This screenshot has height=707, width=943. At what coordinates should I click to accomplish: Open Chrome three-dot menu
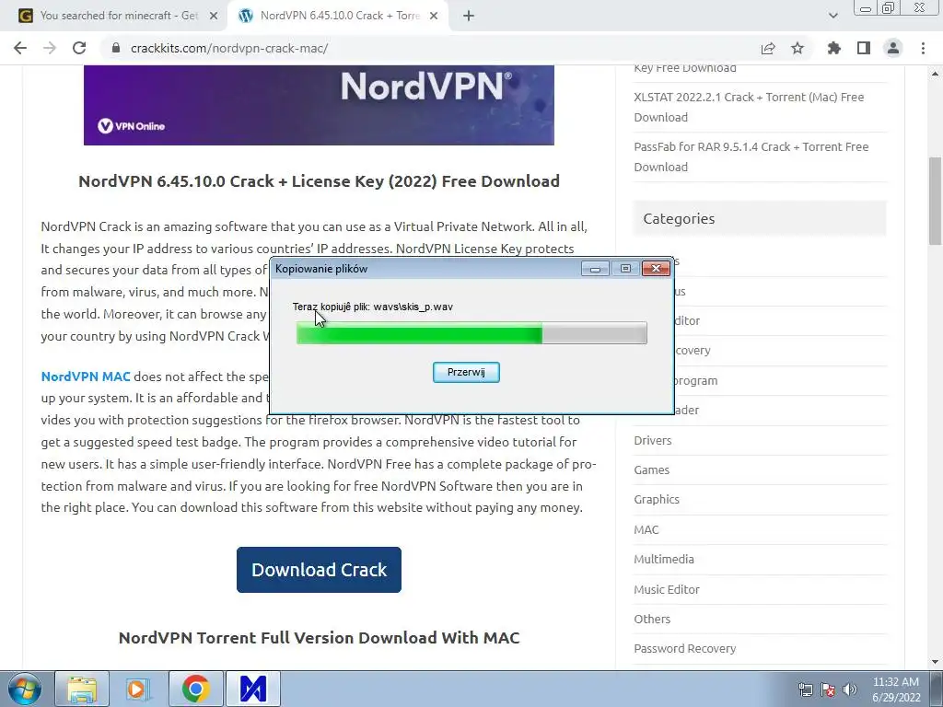click(x=923, y=48)
